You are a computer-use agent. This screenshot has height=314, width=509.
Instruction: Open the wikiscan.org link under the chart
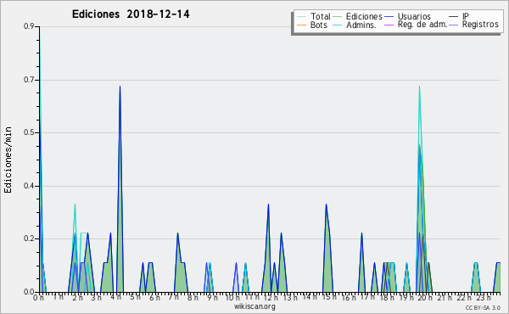pos(255,306)
